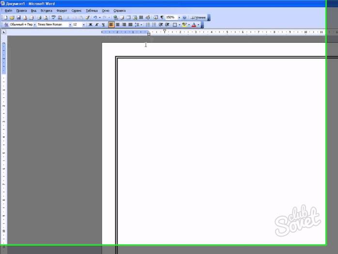Click the Save diskette icon
338x254 pixels.
pyautogui.click(x=18, y=17)
